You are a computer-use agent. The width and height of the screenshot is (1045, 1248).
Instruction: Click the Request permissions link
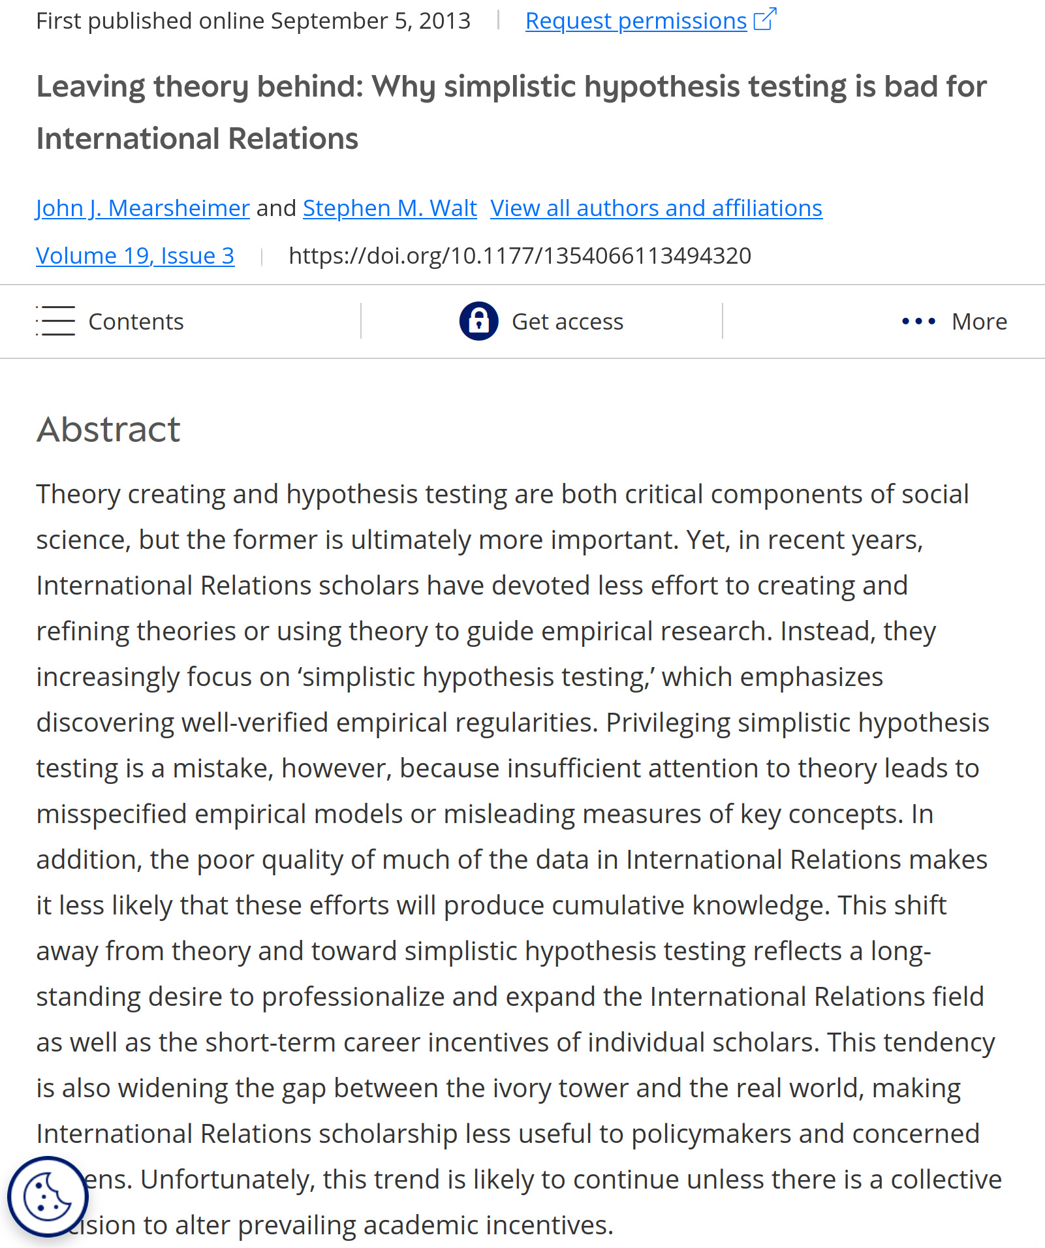click(x=635, y=21)
